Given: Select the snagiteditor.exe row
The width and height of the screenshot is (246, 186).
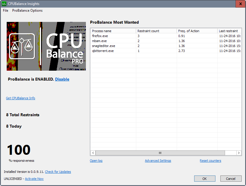Looking at the screenshot, I should pos(166,46).
